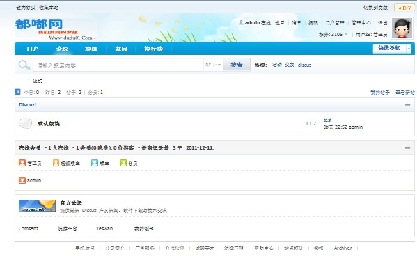417x256 pixels.
Task: Click the green 会员 legend icon
Action: click(123, 163)
